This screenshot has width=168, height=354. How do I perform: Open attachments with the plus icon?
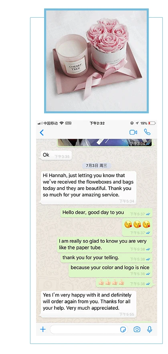point(43,329)
